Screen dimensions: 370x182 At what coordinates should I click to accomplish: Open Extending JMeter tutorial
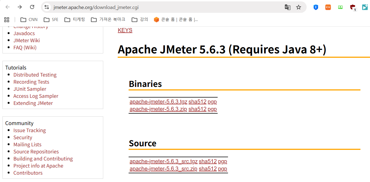(x=33, y=103)
